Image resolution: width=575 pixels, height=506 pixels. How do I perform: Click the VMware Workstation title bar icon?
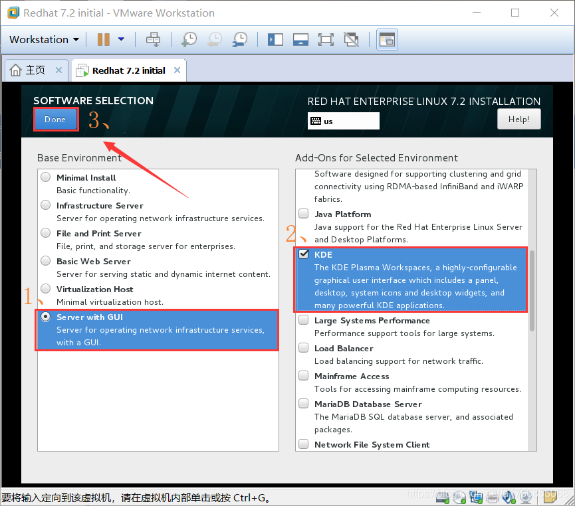pyautogui.click(x=13, y=13)
